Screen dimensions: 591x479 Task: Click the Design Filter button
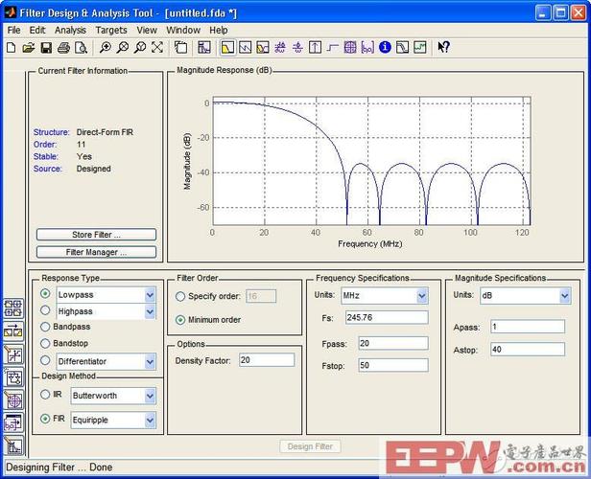tap(310, 446)
